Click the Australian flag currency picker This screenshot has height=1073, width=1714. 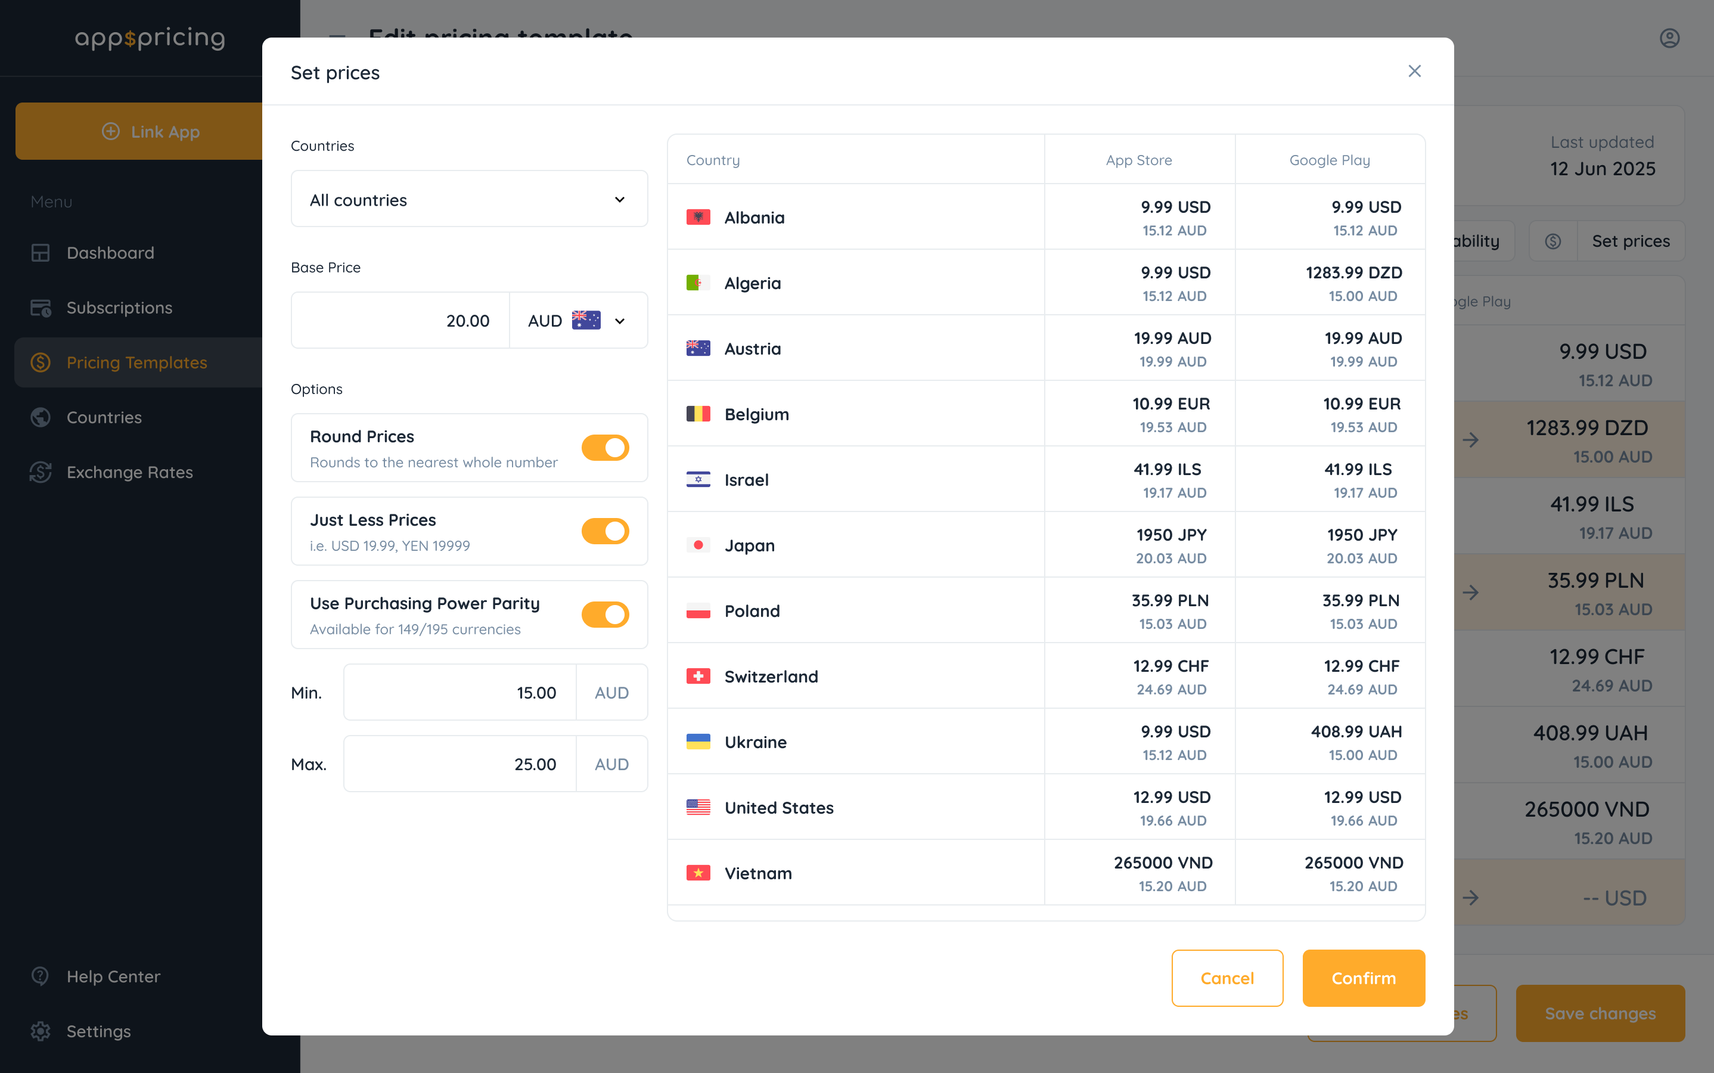point(586,321)
